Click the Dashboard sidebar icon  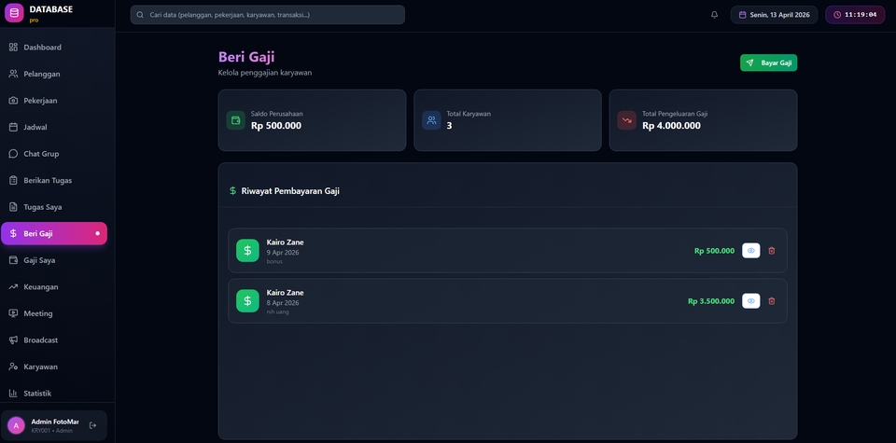tap(13, 48)
